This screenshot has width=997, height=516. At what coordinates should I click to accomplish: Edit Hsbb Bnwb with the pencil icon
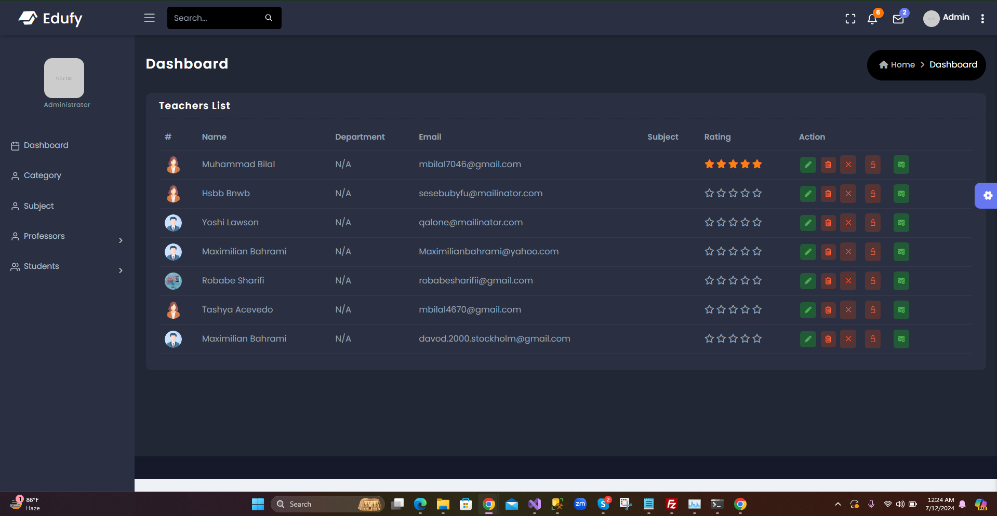click(x=808, y=194)
